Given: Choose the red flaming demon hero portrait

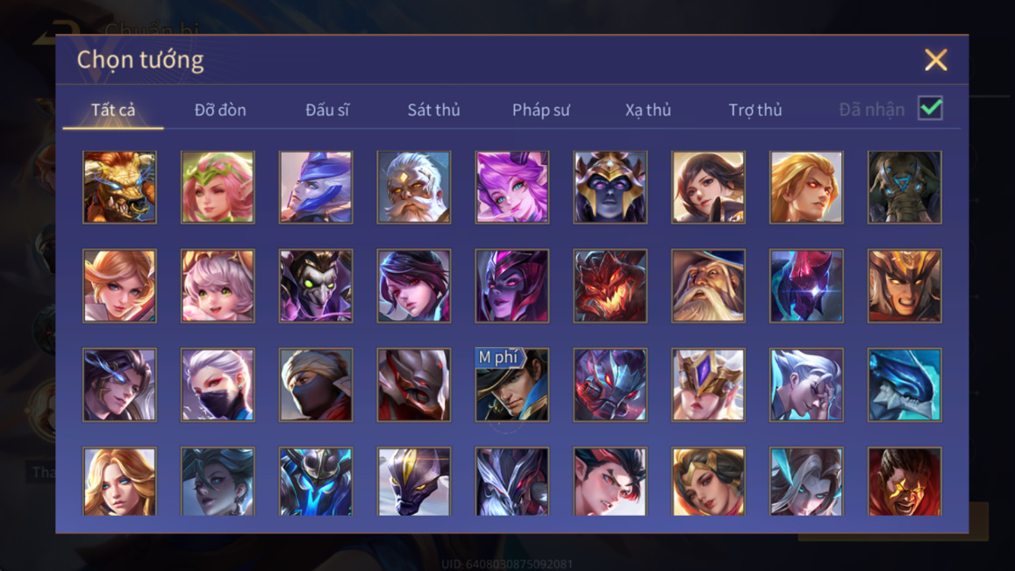Looking at the screenshot, I should tap(610, 286).
